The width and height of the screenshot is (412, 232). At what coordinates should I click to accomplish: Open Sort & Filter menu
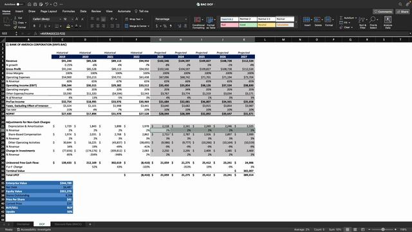[x=362, y=23]
